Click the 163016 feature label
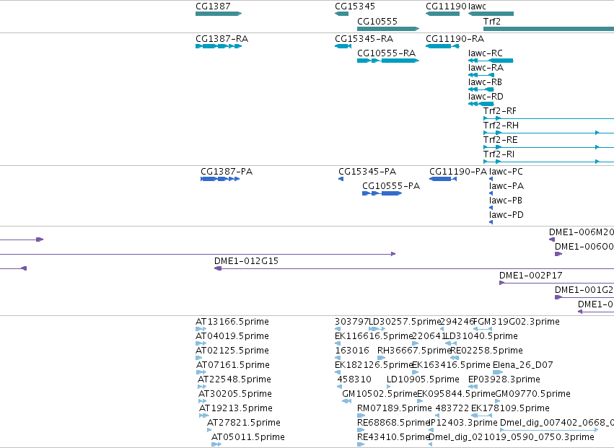The image size is (614, 448). pyautogui.click(x=351, y=351)
